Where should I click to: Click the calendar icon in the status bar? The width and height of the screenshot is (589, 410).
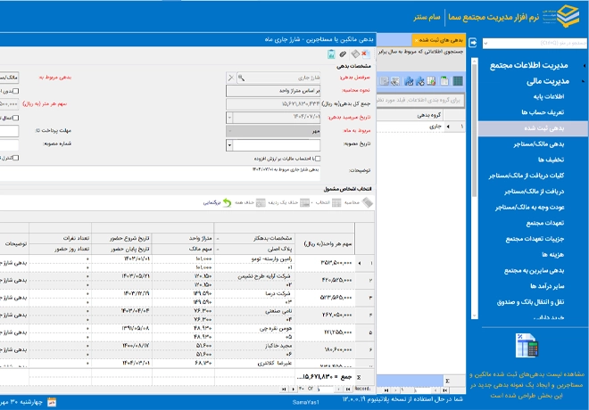pyautogui.click(x=52, y=402)
